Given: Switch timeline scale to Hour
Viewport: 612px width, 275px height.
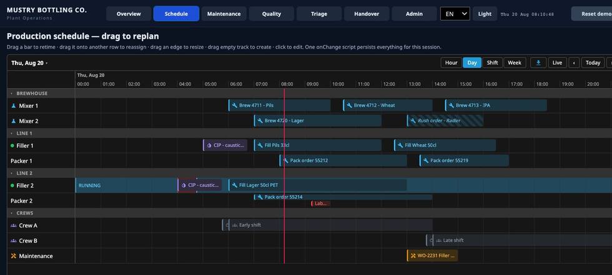Looking at the screenshot, I should pyautogui.click(x=451, y=63).
